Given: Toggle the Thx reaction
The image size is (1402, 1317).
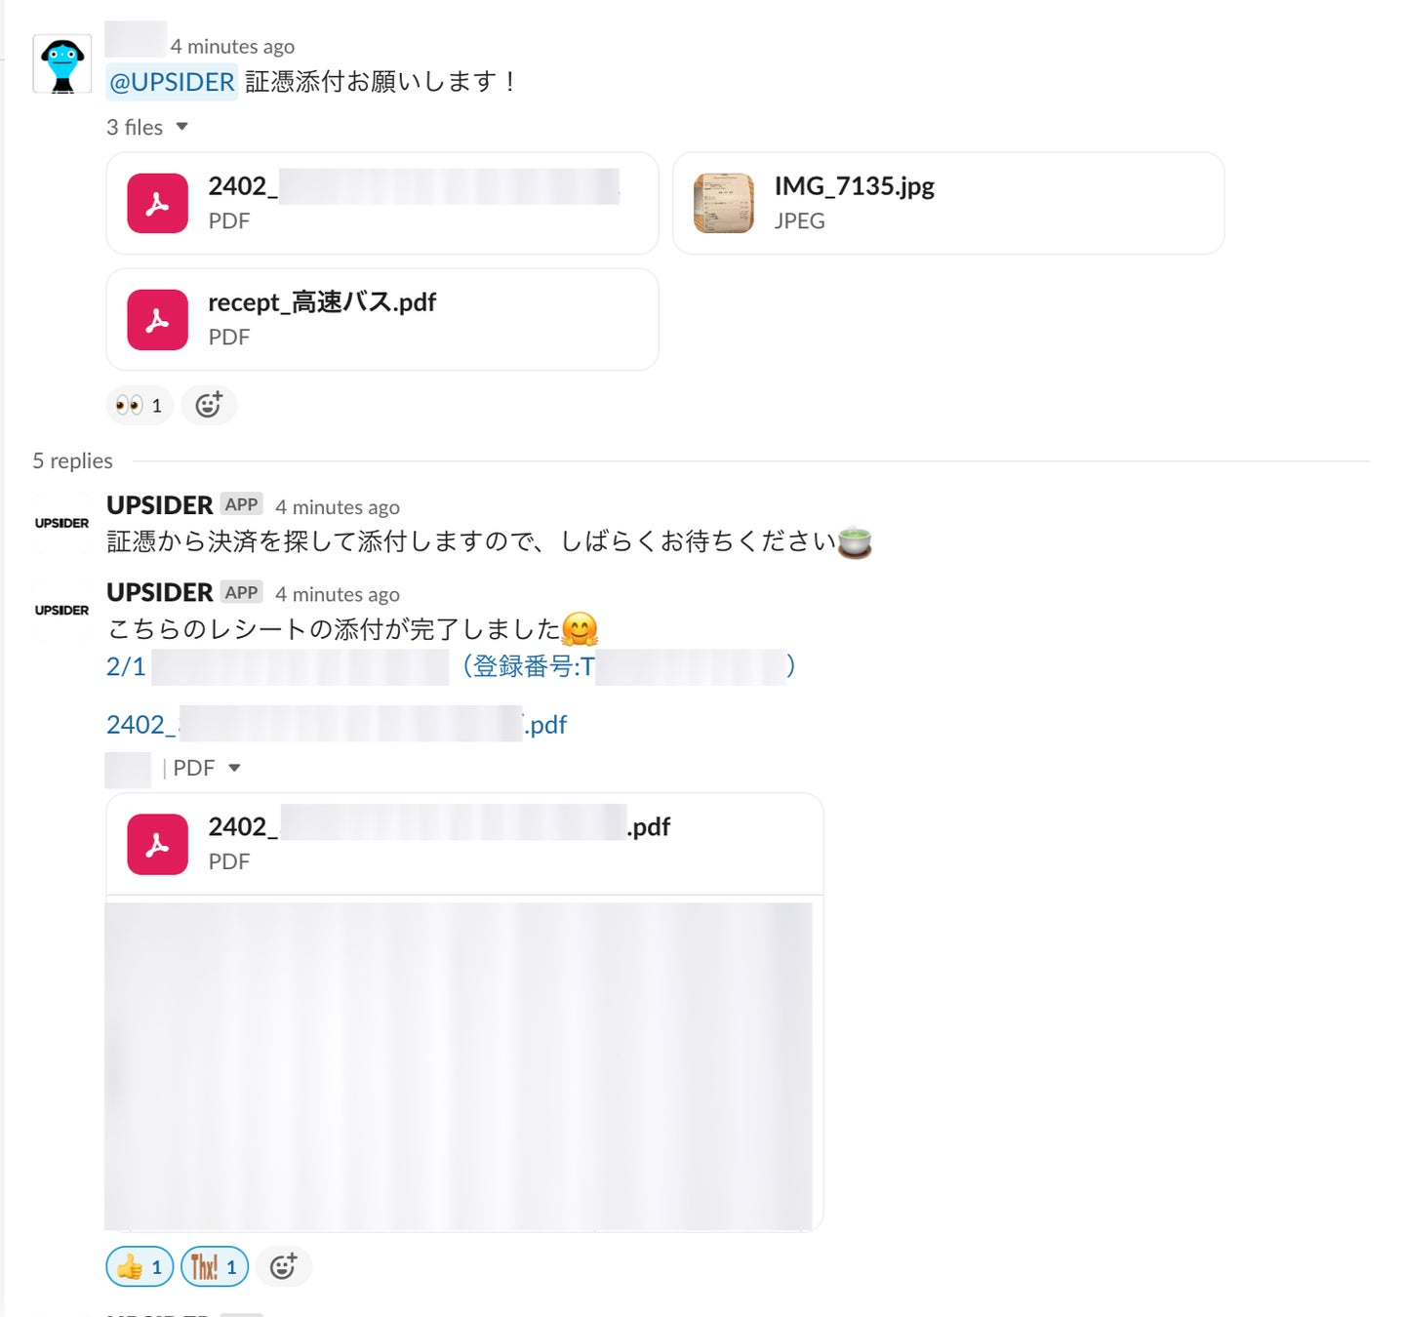Looking at the screenshot, I should click(x=215, y=1266).
